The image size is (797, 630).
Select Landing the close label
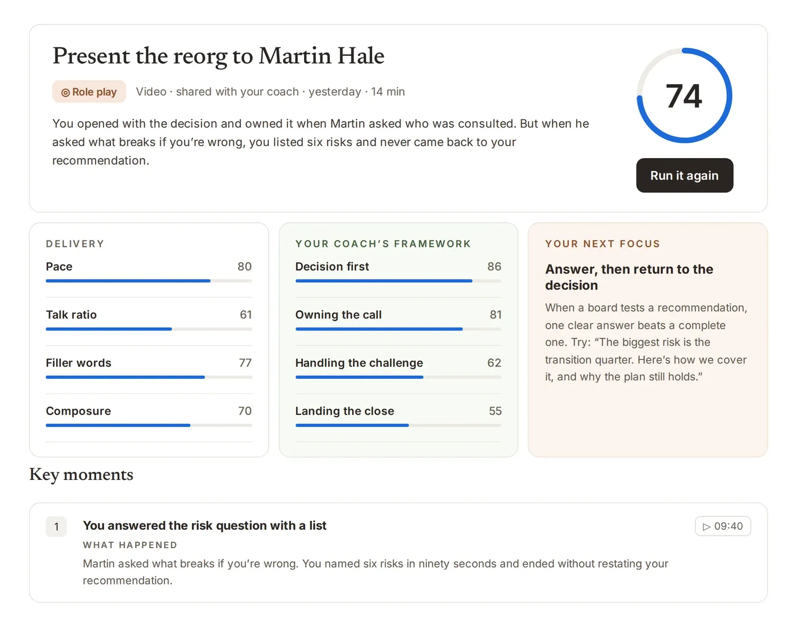[x=344, y=411]
